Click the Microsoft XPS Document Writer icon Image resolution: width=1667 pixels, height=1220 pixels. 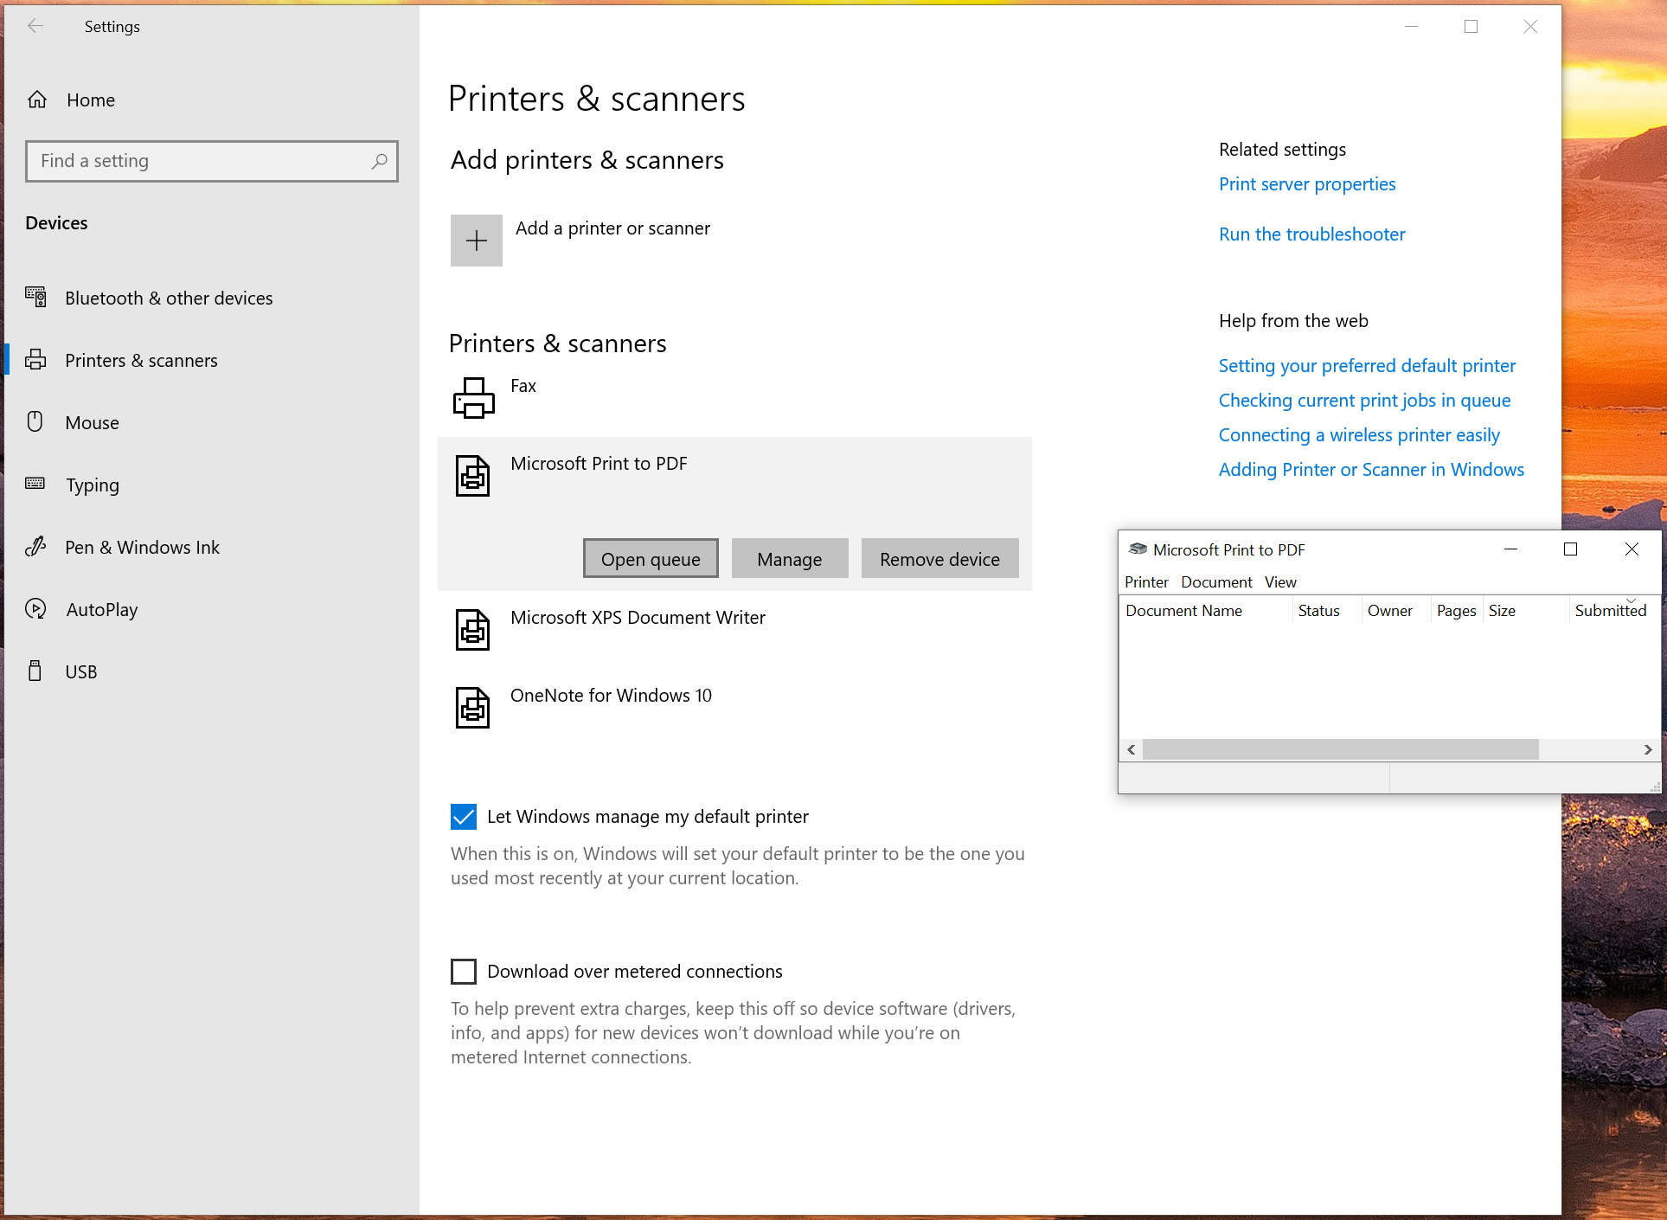point(472,630)
